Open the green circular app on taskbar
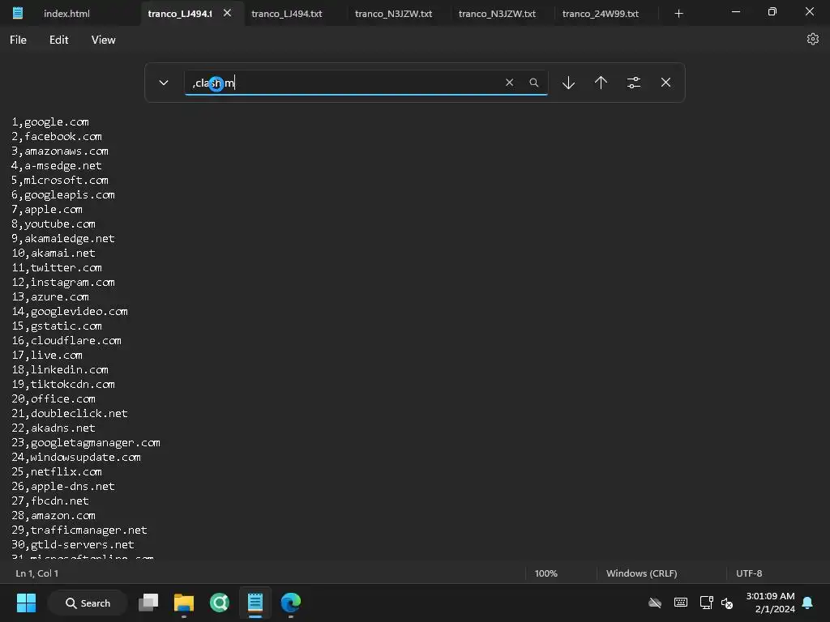Image resolution: width=830 pixels, height=622 pixels. click(219, 603)
